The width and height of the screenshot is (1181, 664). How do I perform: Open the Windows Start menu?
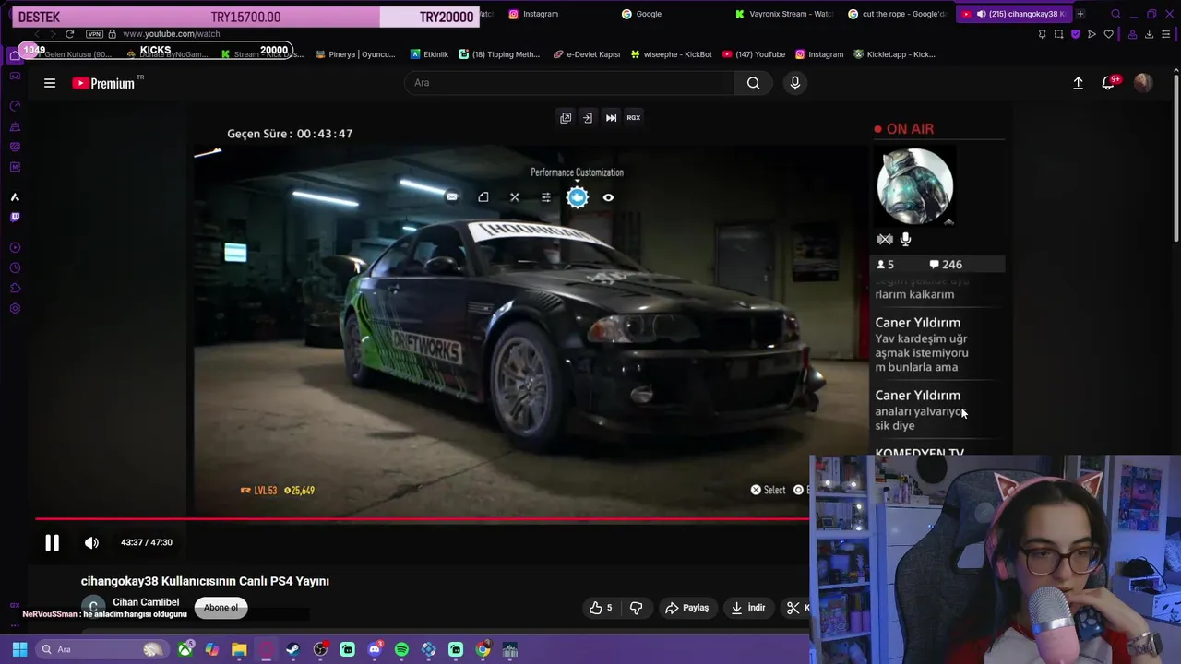pyautogui.click(x=19, y=649)
